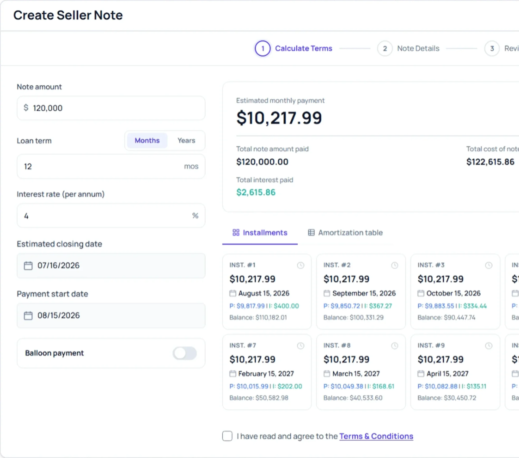The width and height of the screenshot is (519, 458).
Task: Click calendar icon next to October 15, 2026
Action: click(421, 293)
